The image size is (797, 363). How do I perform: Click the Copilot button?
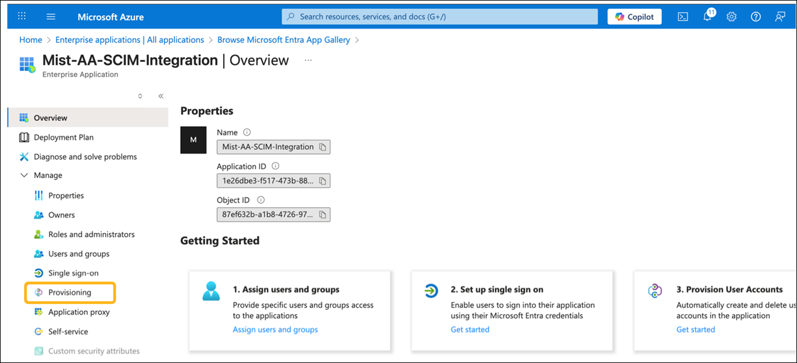pos(634,17)
